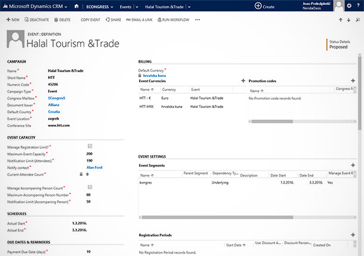Add a new Event Currencies record
This screenshot has width=364, height=256.
click(243, 81)
